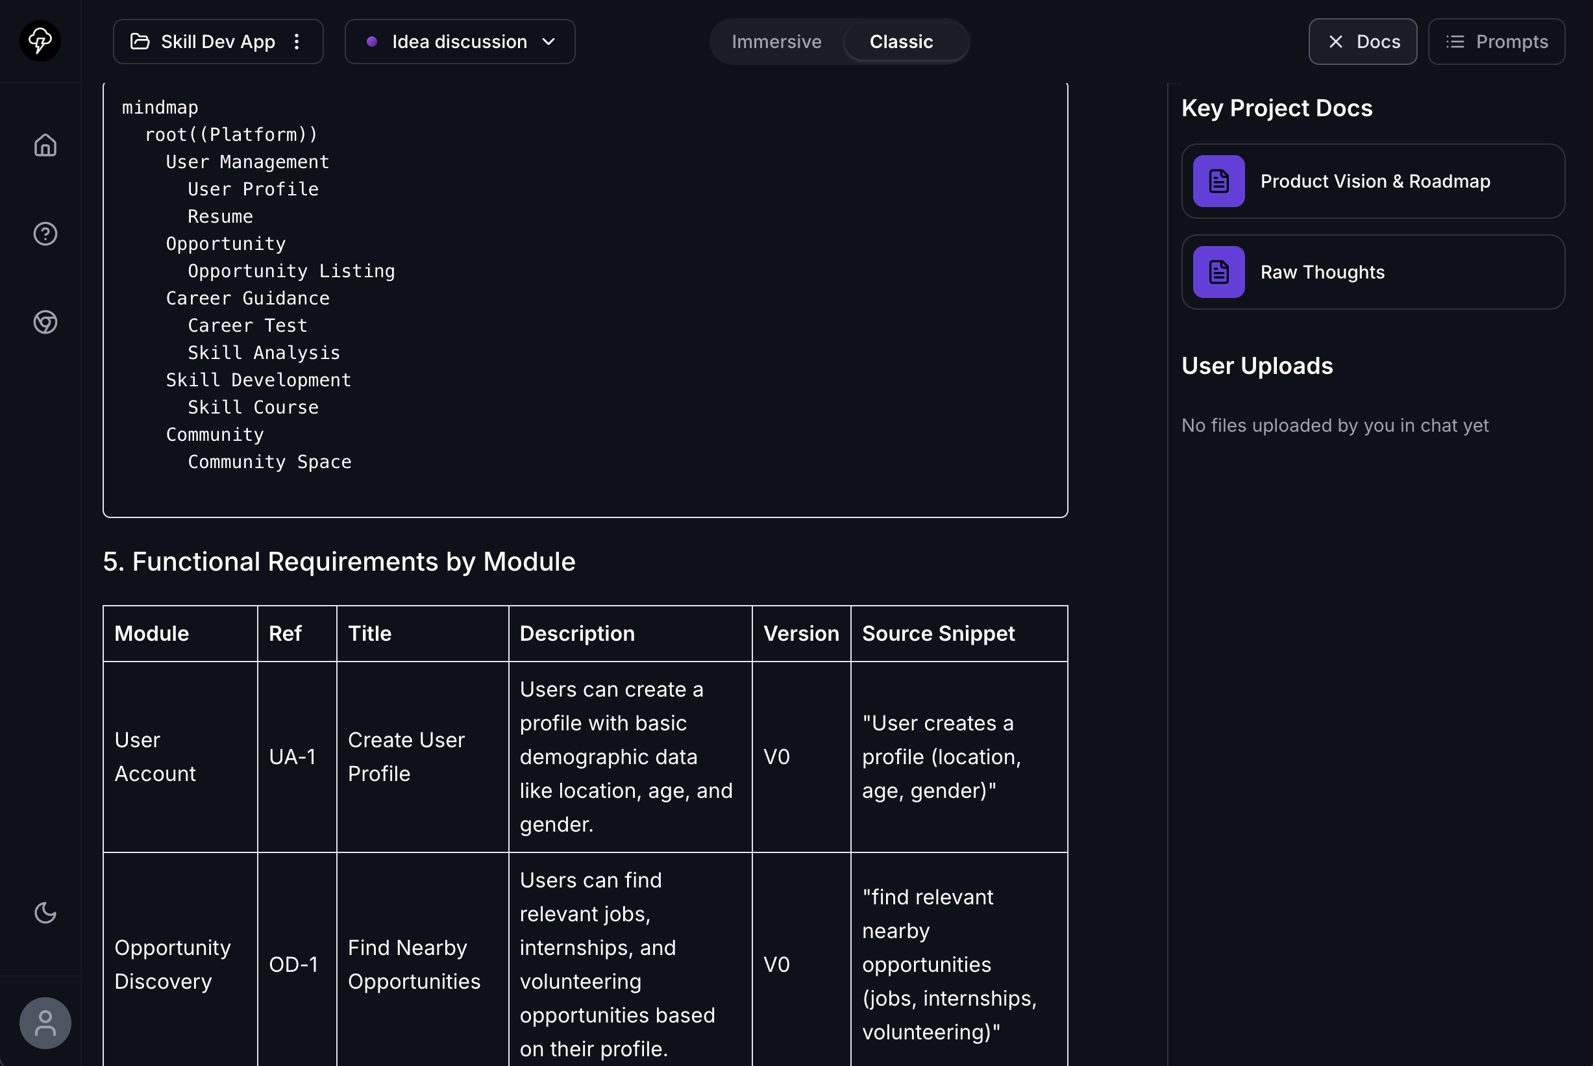
Task: Open the Prompts panel
Action: pyautogui.click(x=1496, y=42)
